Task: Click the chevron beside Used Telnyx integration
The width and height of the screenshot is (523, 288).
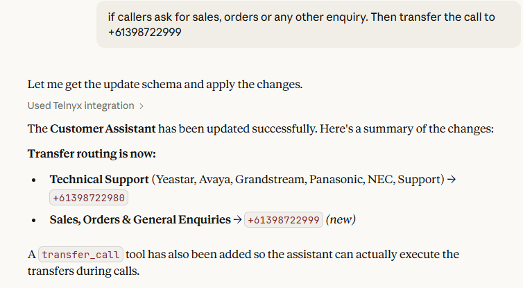Action: pos(142,106)
